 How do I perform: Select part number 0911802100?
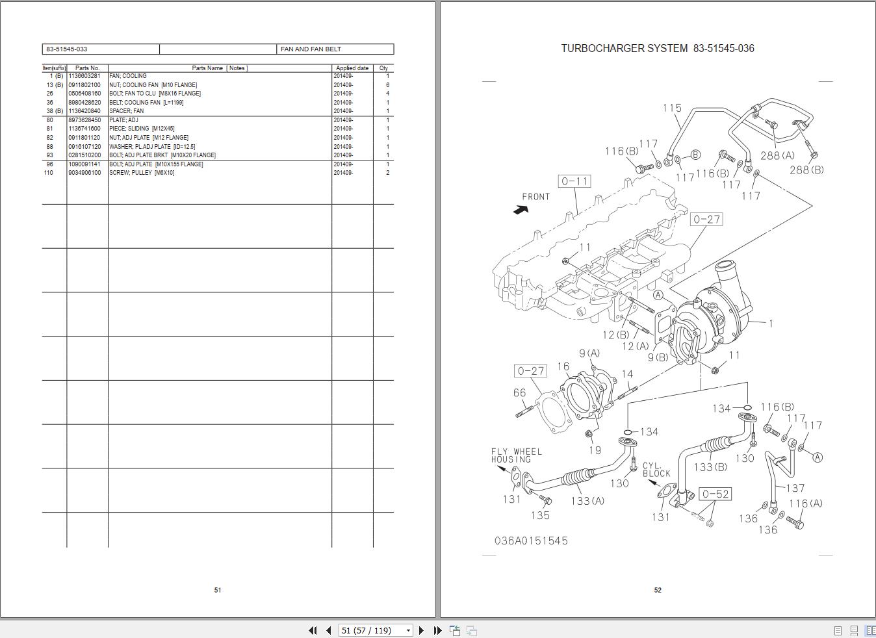pyautogui.click(x=84, y=85)
